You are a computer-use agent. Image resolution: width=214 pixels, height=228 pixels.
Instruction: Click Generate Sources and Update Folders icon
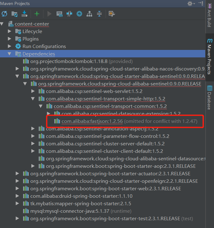(14, 14)
